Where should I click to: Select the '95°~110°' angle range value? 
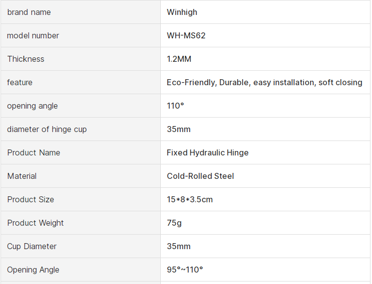(185, 270)
